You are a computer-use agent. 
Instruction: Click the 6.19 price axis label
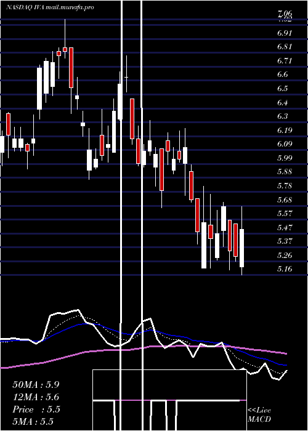point(285,131)
